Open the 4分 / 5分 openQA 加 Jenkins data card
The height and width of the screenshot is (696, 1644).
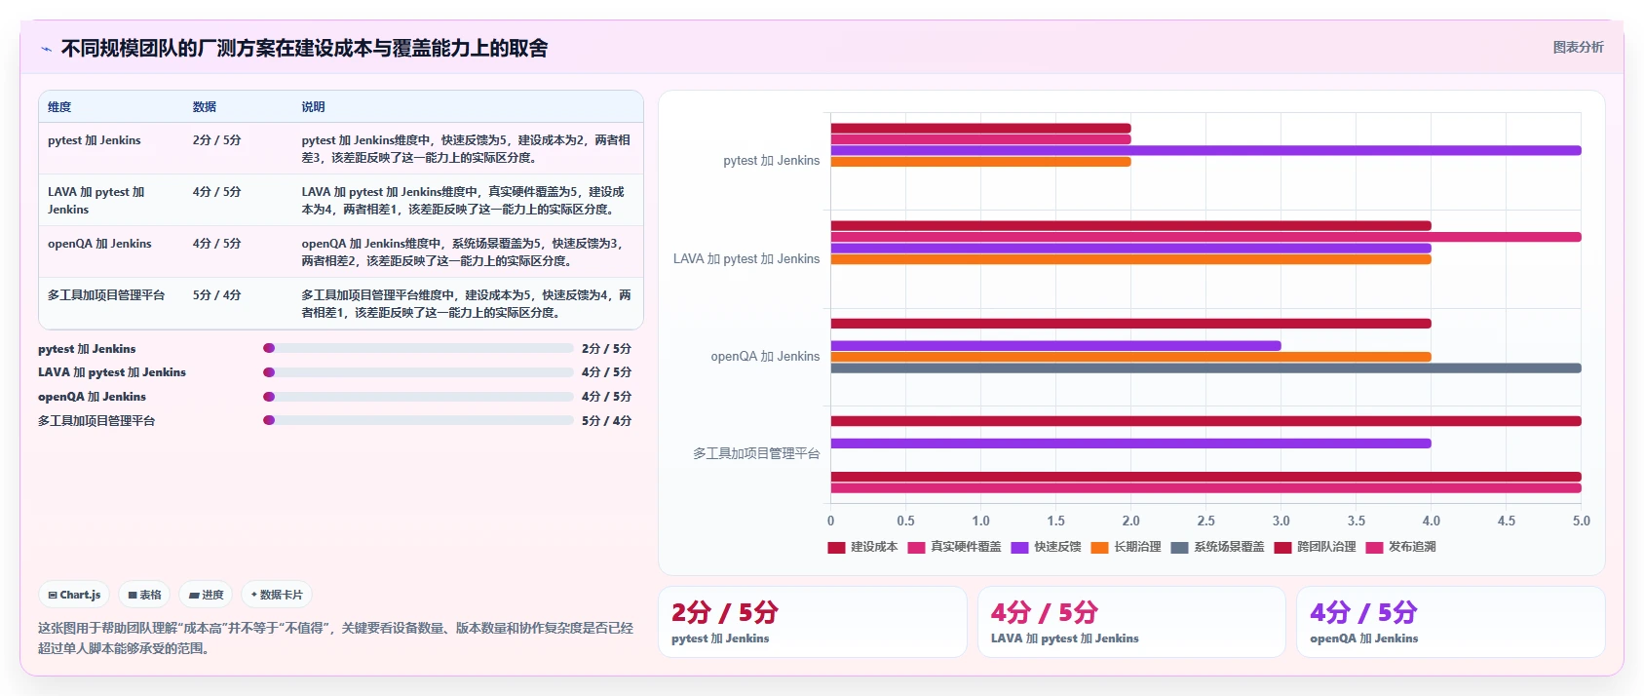click(1451, 622)
